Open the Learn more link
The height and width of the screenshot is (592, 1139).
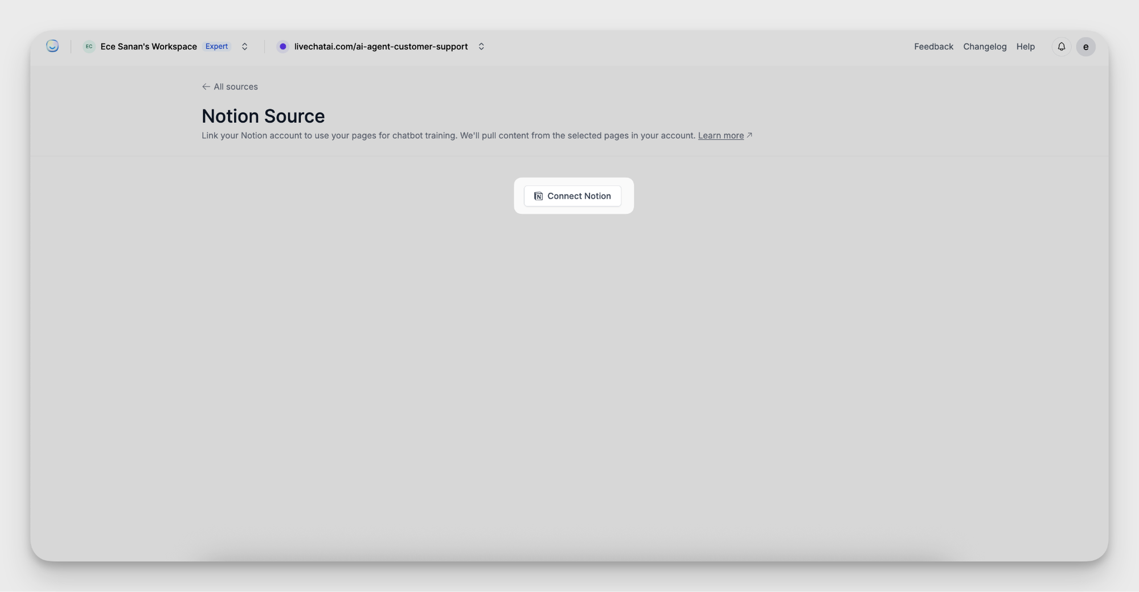(x=720, y=135)
